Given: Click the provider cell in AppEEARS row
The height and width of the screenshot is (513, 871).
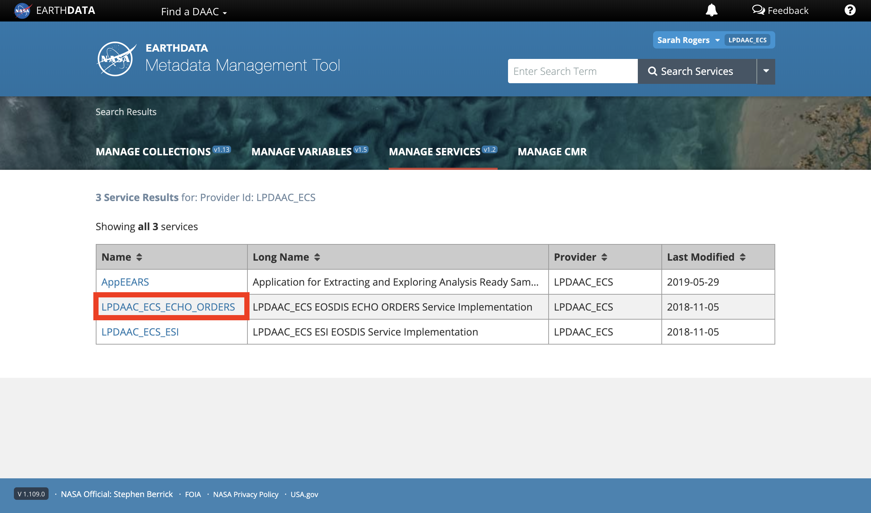Looking at the screenshot, I should [x=605, y=282].
